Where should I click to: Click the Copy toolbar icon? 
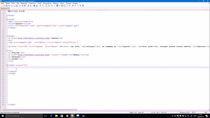click(x=22, y=6)
